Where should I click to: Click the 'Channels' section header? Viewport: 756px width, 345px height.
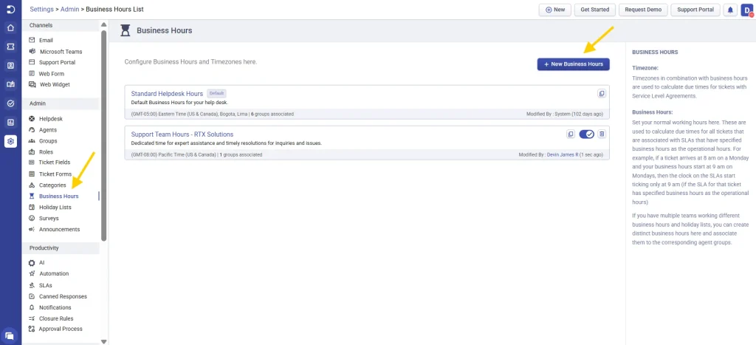41,25
